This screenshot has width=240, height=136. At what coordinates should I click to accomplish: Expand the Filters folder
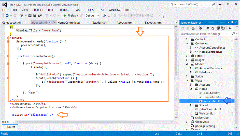(x=187, y=56)
